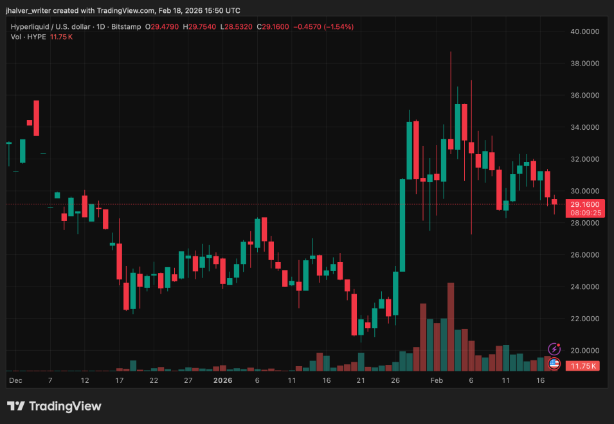Open the red 29.1600 price label

click(584, 204)
